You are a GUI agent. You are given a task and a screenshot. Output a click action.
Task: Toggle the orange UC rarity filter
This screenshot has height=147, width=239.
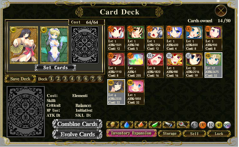202,125
